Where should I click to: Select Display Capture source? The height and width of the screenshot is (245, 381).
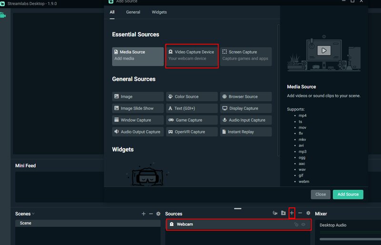[246, 108]
